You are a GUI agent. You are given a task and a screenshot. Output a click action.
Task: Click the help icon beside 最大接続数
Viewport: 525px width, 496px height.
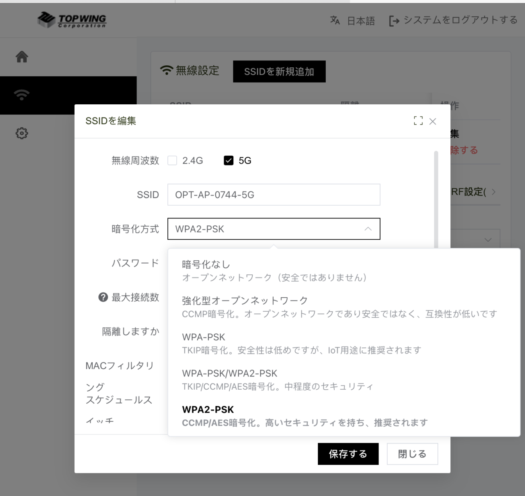click(x=103, y=297)
